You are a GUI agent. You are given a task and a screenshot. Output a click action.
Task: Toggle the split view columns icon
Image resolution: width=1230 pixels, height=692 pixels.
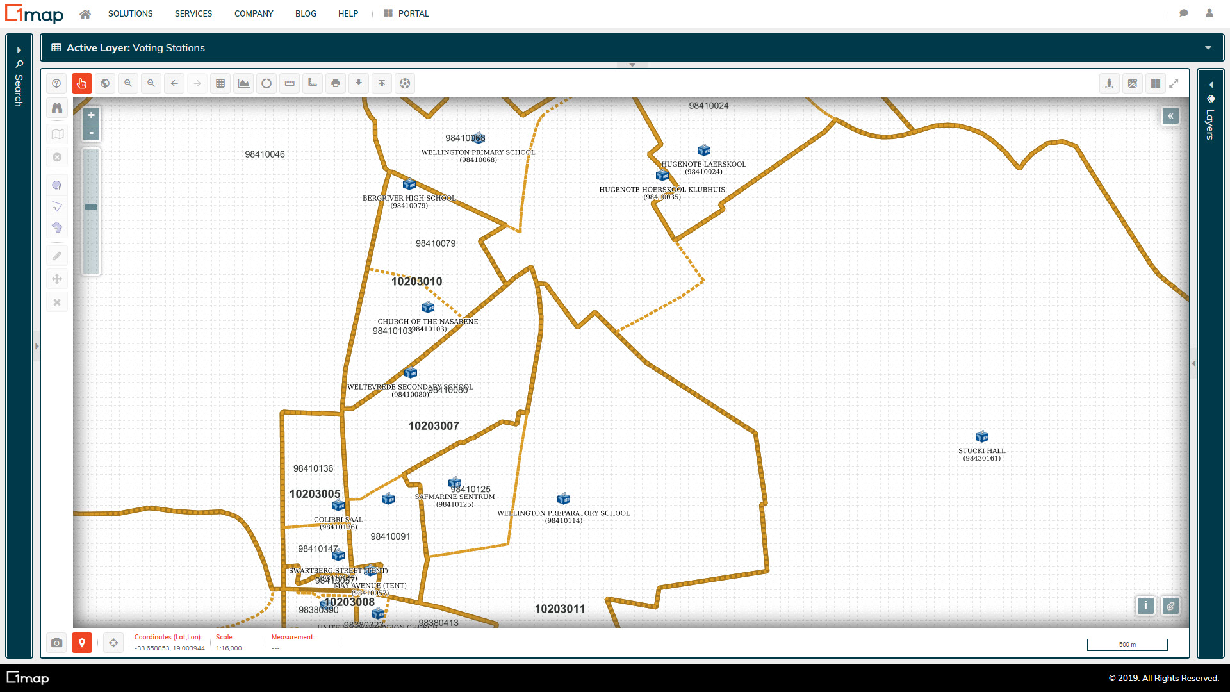click(1156, 83)
